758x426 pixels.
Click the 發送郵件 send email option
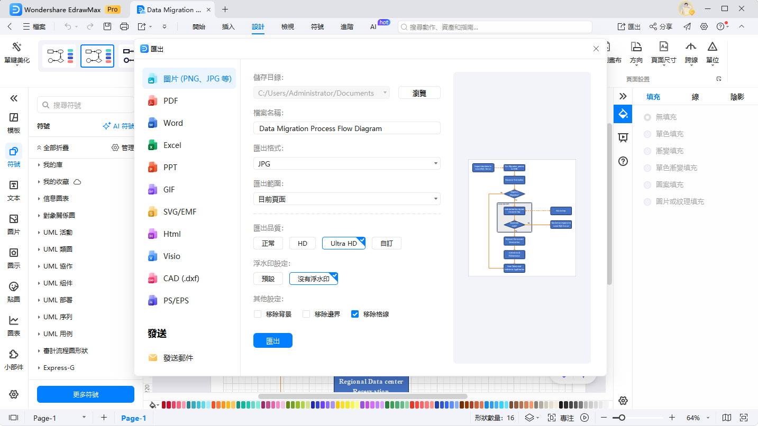[178, 358]
